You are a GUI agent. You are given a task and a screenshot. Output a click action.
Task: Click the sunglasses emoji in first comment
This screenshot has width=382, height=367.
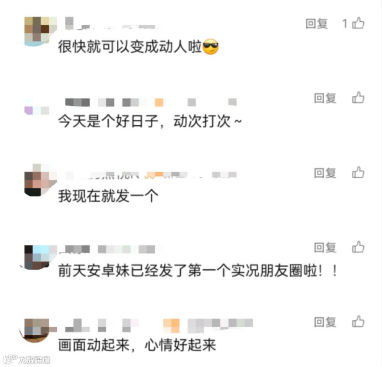[211, 46]
